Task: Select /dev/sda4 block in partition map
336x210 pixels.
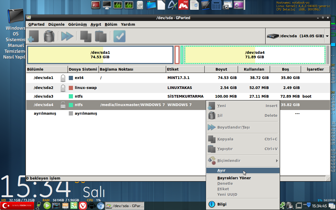Action: pyautogui.click(x=255, y=55)
